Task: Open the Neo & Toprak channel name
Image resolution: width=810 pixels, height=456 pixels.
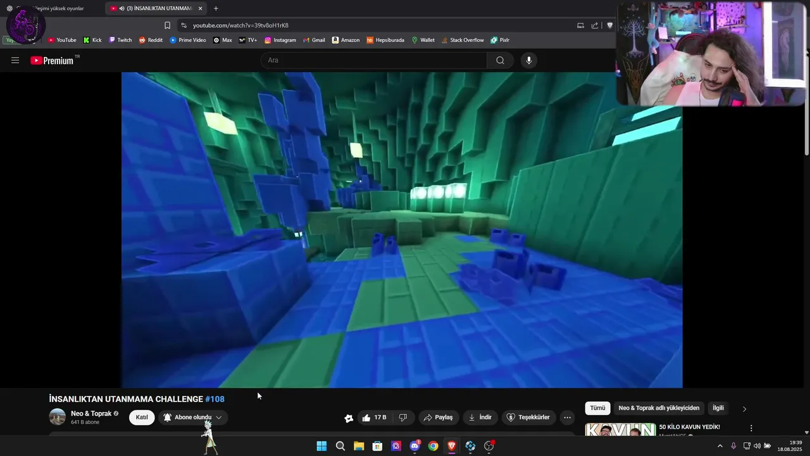Action: [91, 414]
